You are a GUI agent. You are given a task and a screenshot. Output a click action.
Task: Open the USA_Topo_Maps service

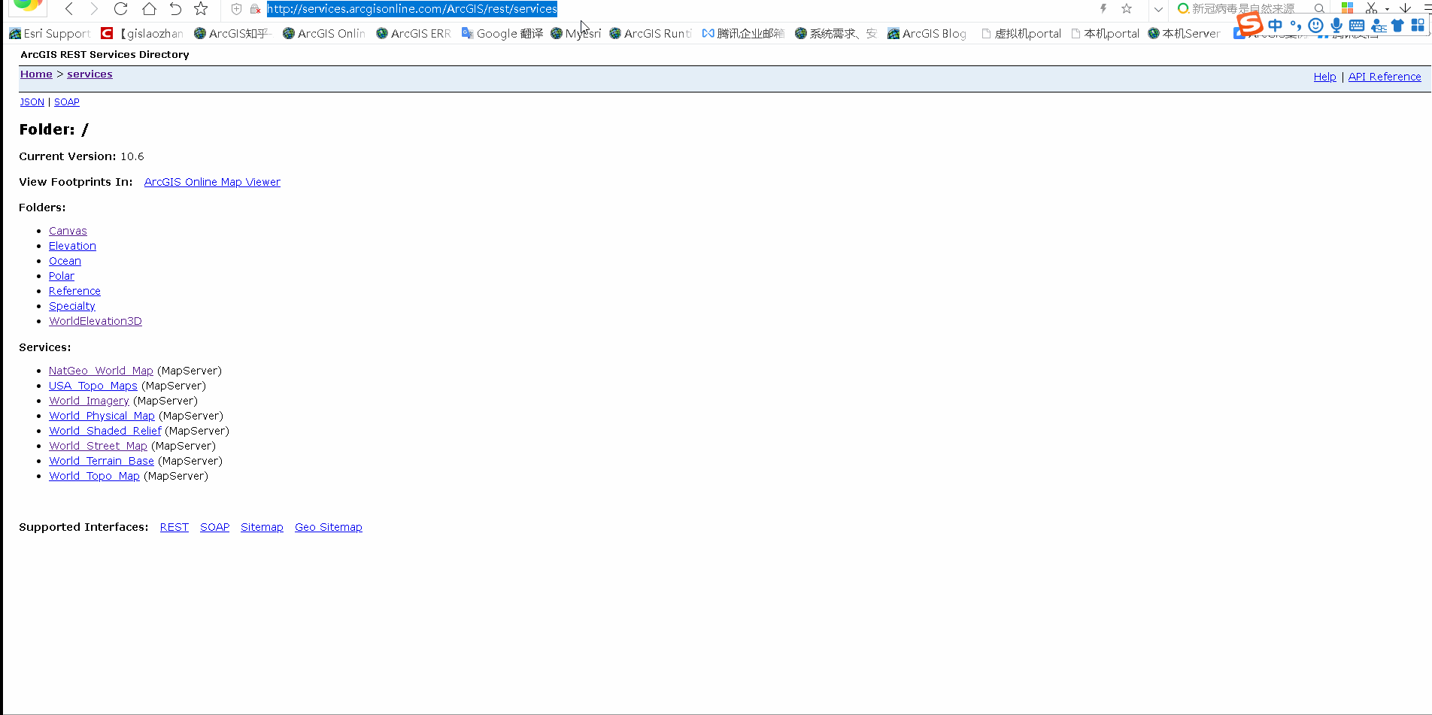tap(93, 386)
